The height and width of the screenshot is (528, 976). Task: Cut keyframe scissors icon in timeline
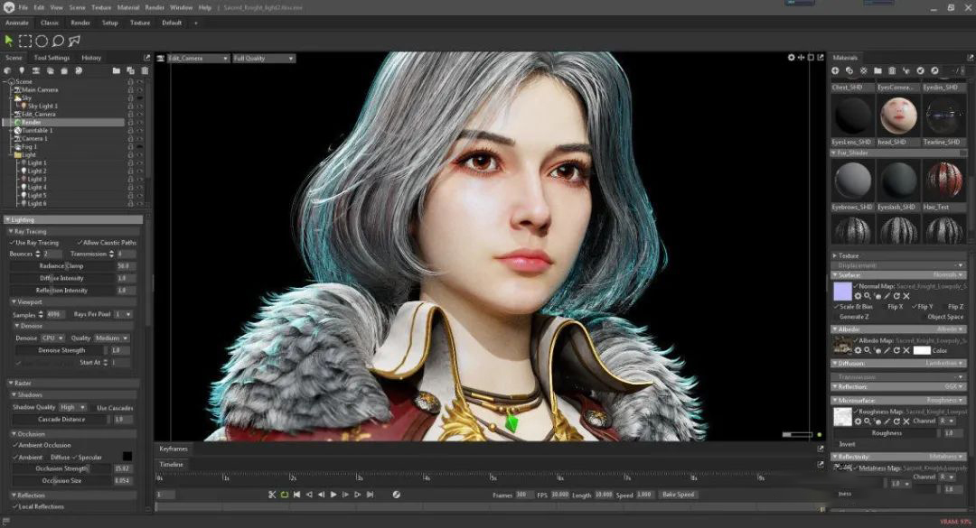coord(272,495)
